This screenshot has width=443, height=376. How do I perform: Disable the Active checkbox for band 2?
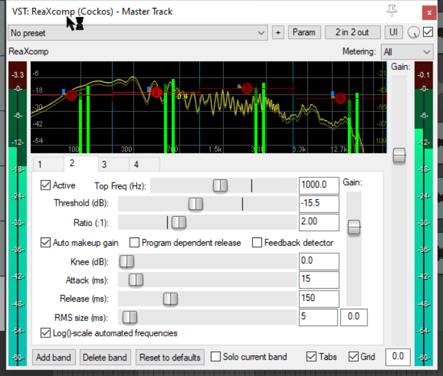point(45,185)
